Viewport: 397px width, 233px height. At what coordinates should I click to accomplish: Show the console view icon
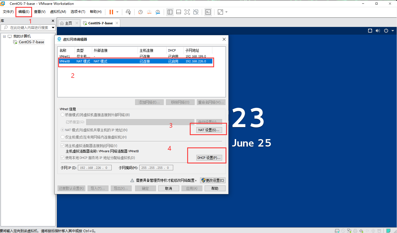(x=208, y=12)
